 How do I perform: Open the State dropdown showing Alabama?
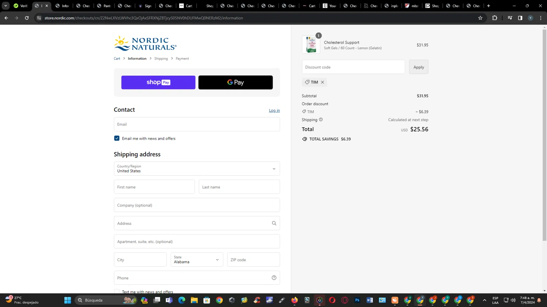pyautogui.click(x=197, y=260)
